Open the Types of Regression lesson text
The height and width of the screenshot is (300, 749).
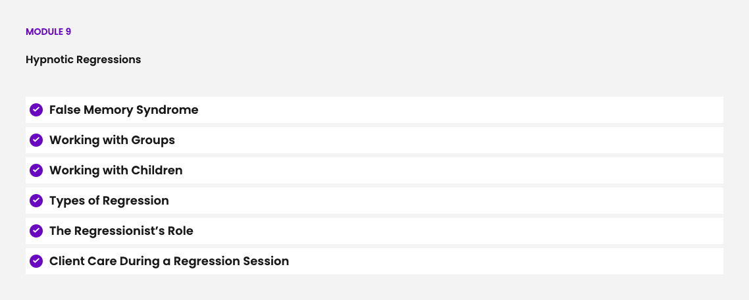point(109,201)
